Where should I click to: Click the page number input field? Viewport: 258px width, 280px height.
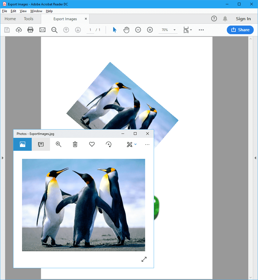coord(90,30)
